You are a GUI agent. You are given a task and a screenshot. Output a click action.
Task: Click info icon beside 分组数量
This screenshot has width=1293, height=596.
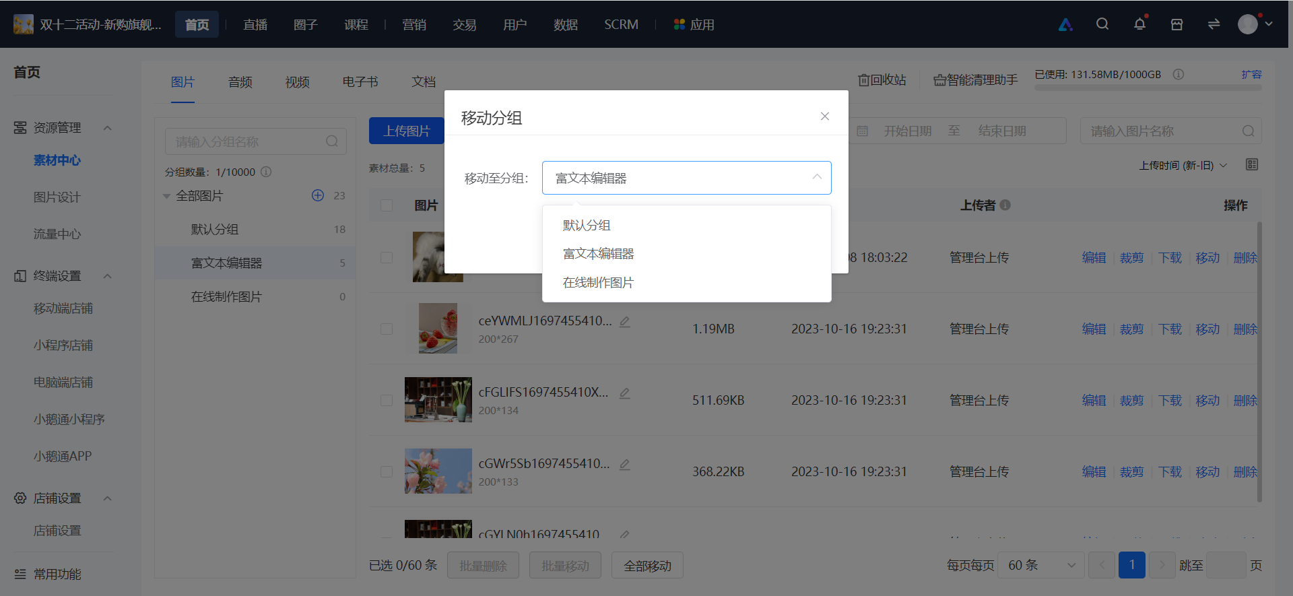click(x=266, y=172)
